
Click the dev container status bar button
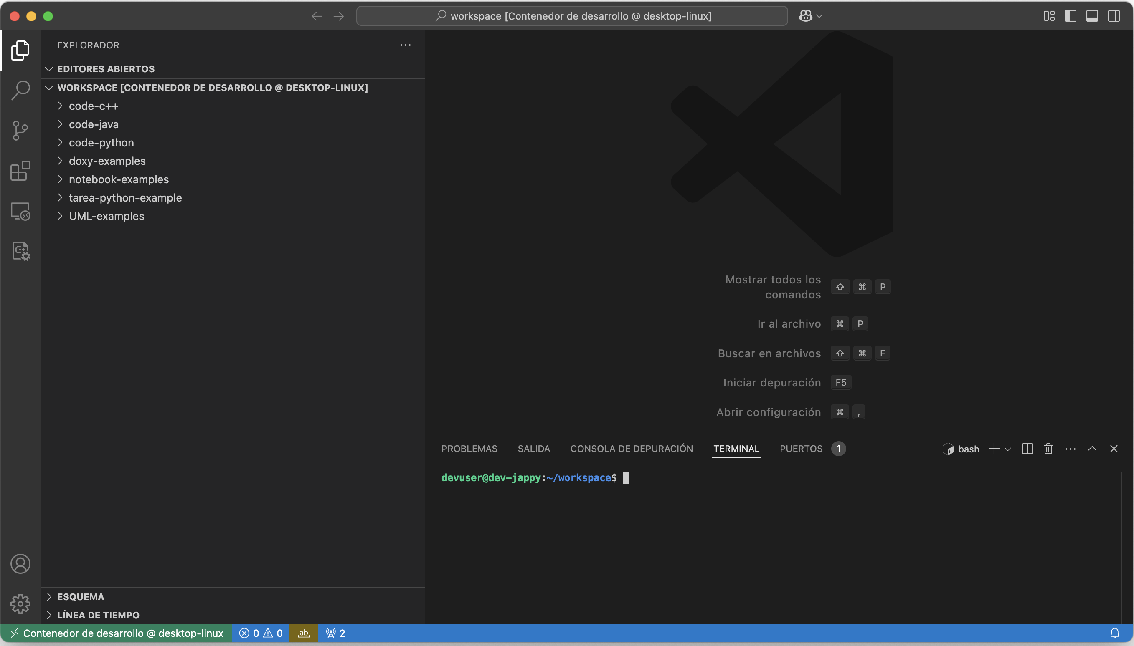[117, 633]
